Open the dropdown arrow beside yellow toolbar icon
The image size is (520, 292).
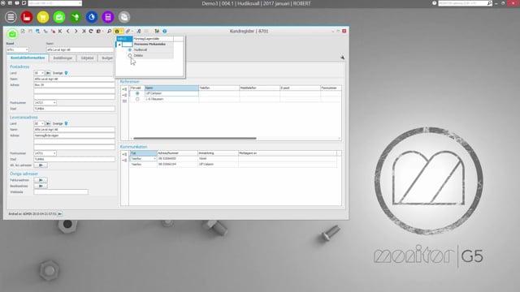pos(121,31)
